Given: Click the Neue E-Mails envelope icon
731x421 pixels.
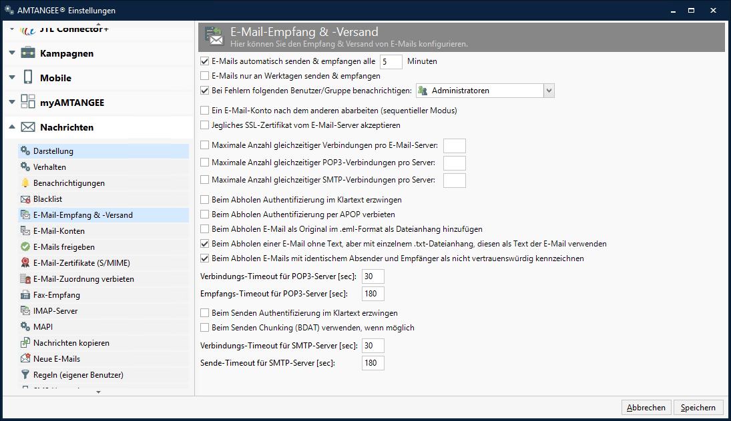Looking at the screenshot, I should pyautogui.click(x=25, y=358).
